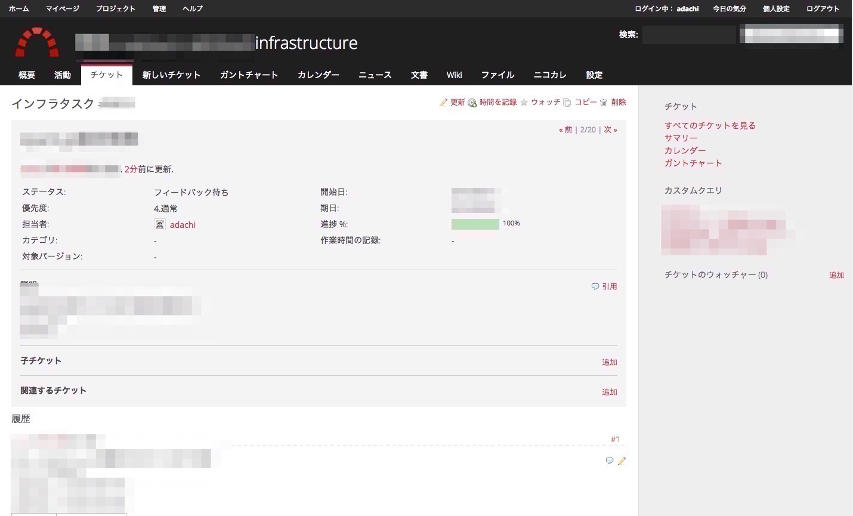The width and height of the screenshot is (853, 516).
Task: Click the quote bubble icon in description
Action: point(595,286)
